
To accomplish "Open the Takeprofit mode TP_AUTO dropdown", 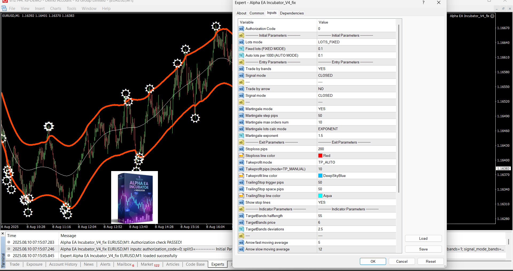I will tap(327, 162).
